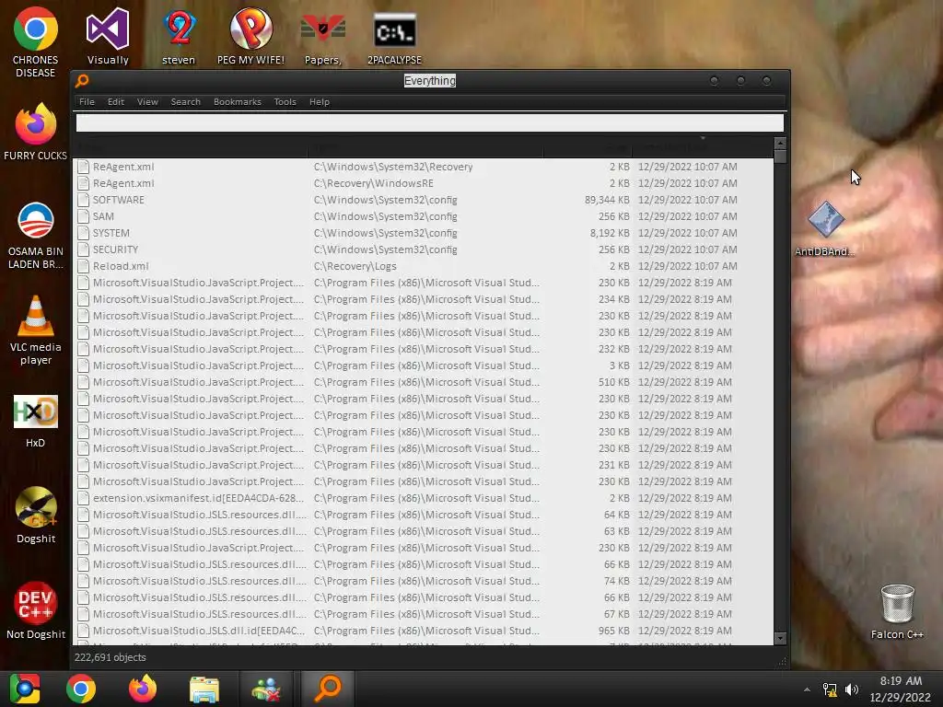Select ReAgent.xml in C:\Recovery\WindowsRE
This screenshot has height=707, width=943.
(423, 183)
